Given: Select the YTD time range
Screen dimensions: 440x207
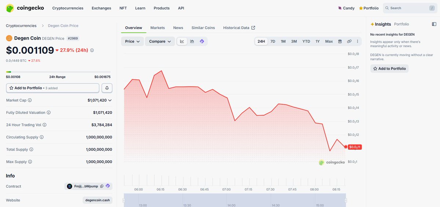Looking at the screenshot, I should (306, 41).
